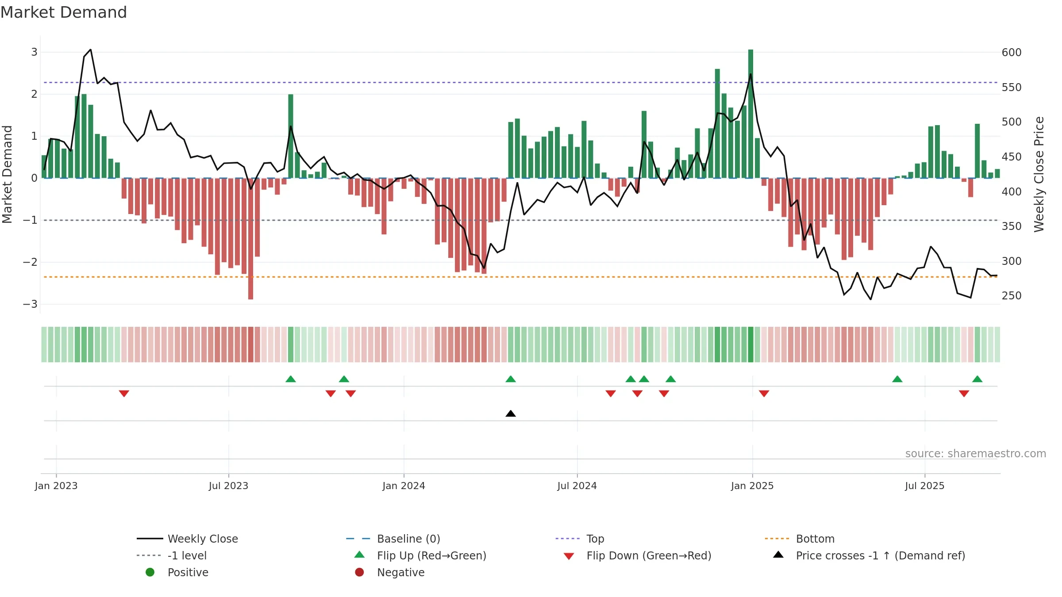1062x597 pixels.
Task: Click the rotated Weekly Close Price axis title
Action: [1039, 174]
